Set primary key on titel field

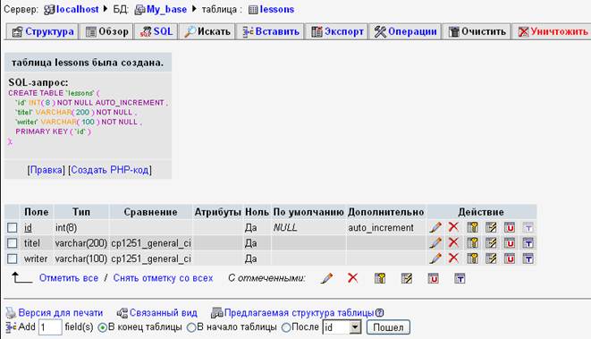pyautogui.click(x=472, y=242)
